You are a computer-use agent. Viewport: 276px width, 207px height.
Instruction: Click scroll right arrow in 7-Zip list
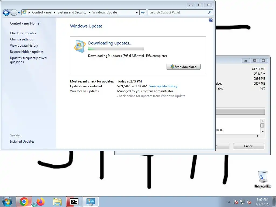(258, 136)
